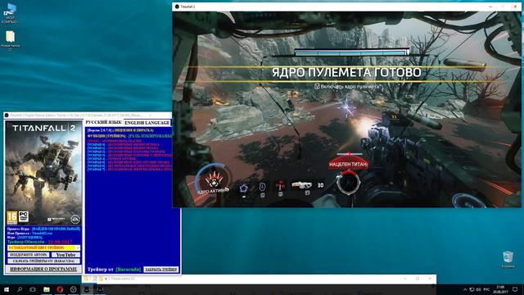524x295 pixels.
Task: Switch trainer to РУССКИЙ ЯЗЫК tab
Action: coord(103,122)
